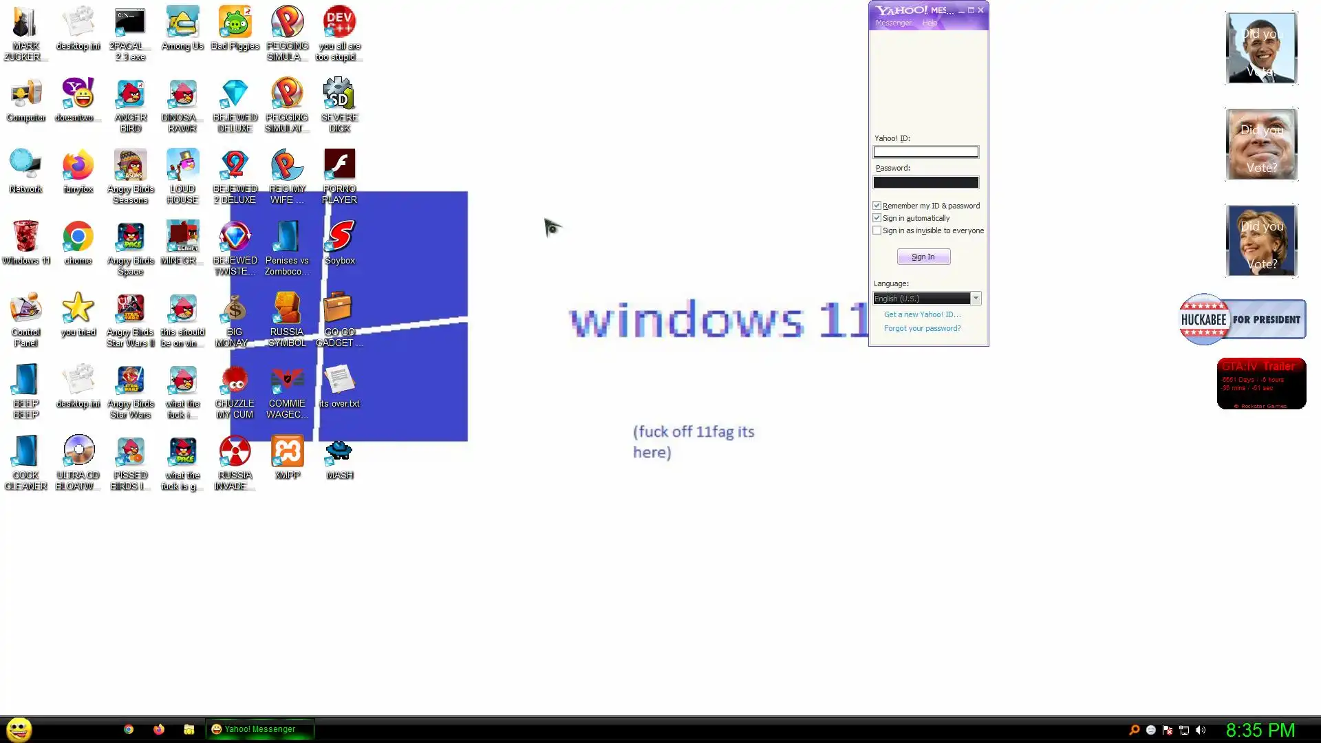Viewport: 1321px width, 743px height.
Task: Expand the Language dropdown arrow
Action: tap(976, 299)
